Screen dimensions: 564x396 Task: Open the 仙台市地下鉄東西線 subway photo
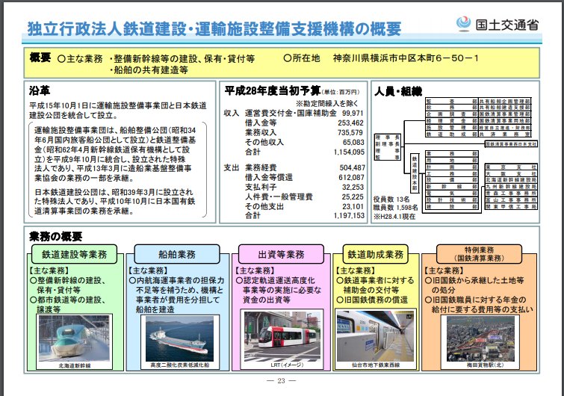(375, 336)
